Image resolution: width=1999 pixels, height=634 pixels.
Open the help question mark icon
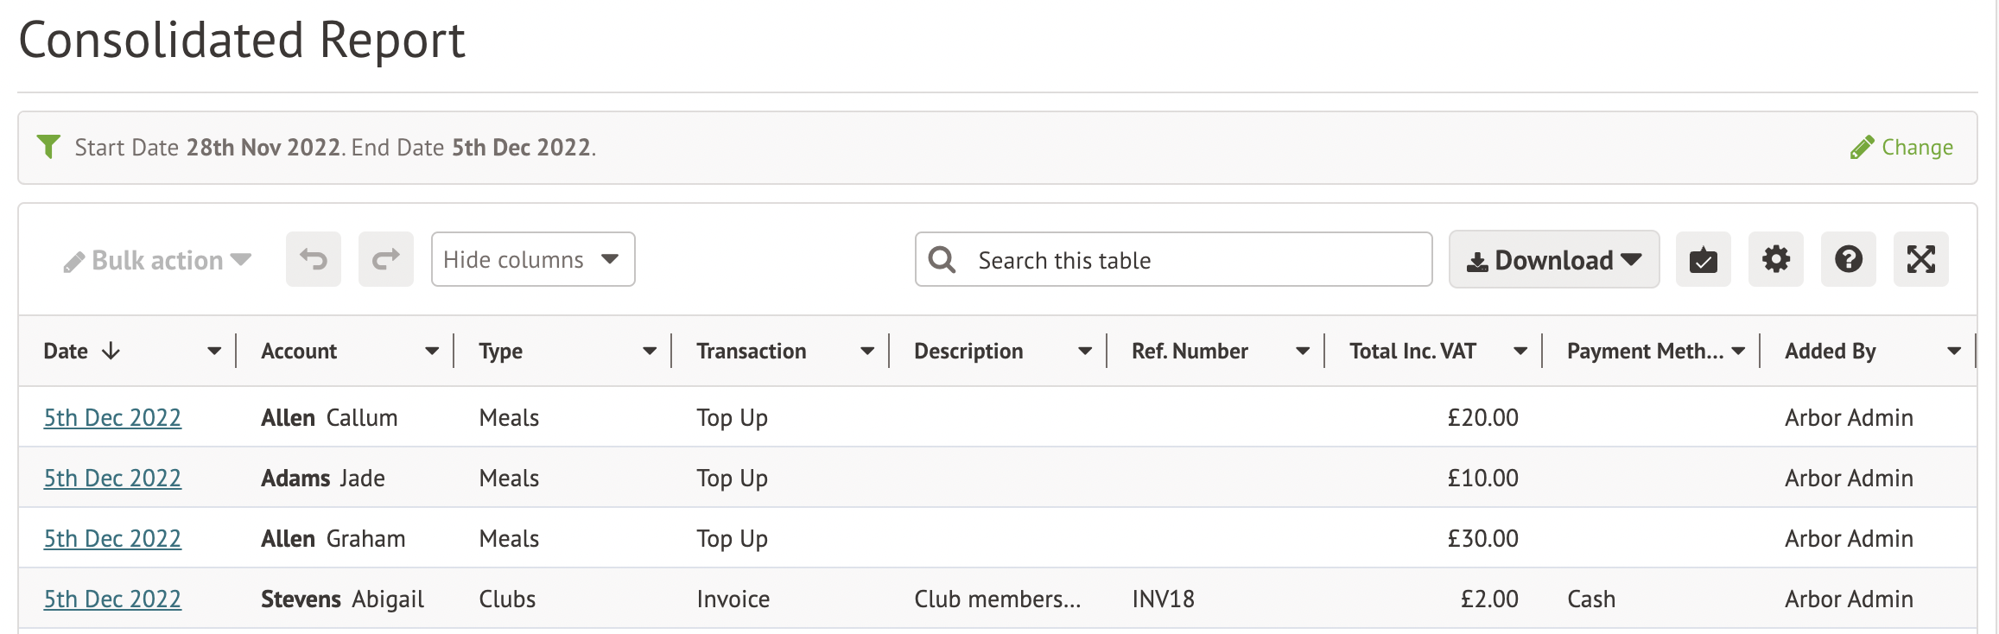click(1848, 259)
